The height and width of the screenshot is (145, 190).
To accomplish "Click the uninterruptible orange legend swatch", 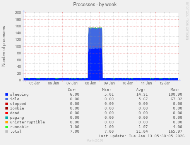I will [x=7, y=122].
